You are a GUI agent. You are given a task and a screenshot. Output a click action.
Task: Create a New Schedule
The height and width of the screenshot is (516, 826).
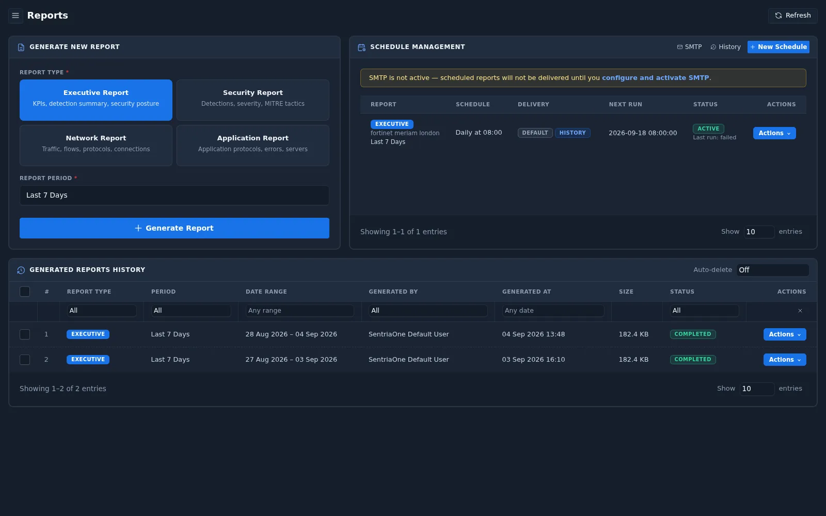click(778, 47)
